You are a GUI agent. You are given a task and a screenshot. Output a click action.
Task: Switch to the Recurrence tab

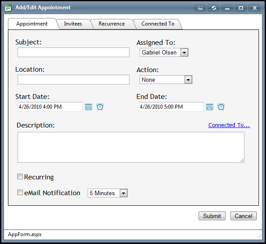click(111, 24)
